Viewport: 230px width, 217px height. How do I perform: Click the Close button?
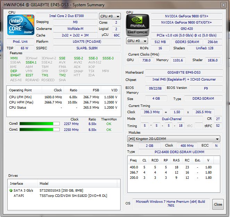218,204
